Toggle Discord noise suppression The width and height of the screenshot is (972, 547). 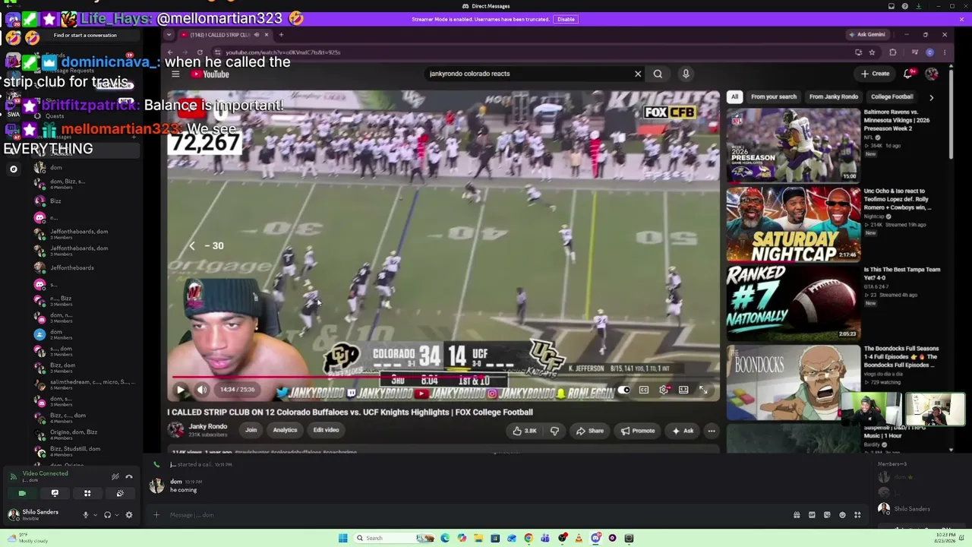[x=115, y=476]
